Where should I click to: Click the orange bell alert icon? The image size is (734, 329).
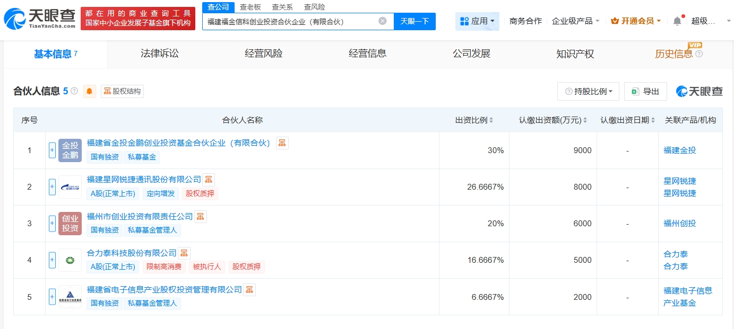89,91
